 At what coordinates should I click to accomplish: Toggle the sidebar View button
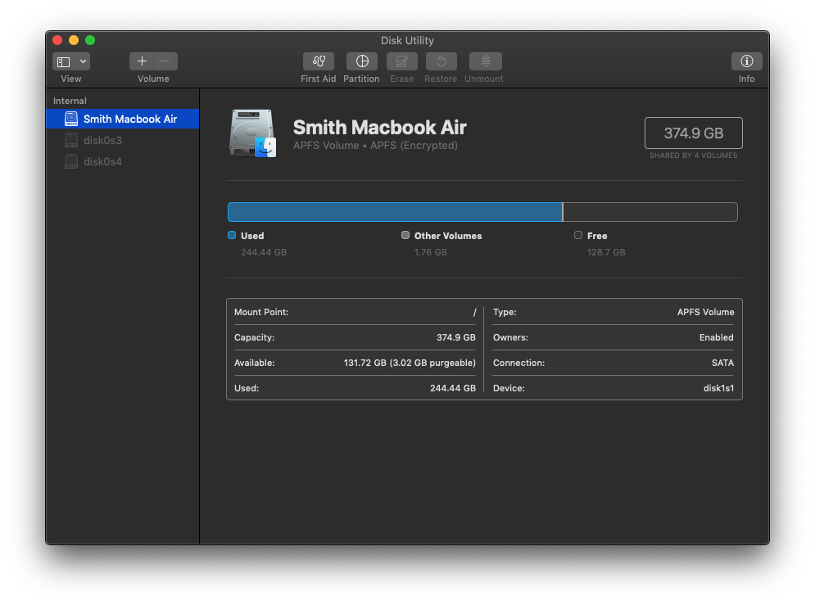pyautogui.click(x=64, y=61)
